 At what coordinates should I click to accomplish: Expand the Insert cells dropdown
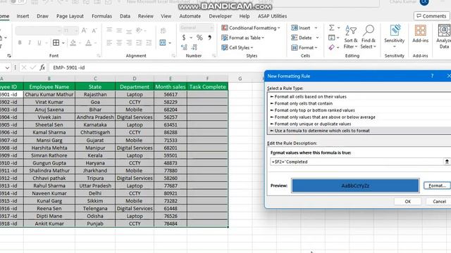pos(316,28)
